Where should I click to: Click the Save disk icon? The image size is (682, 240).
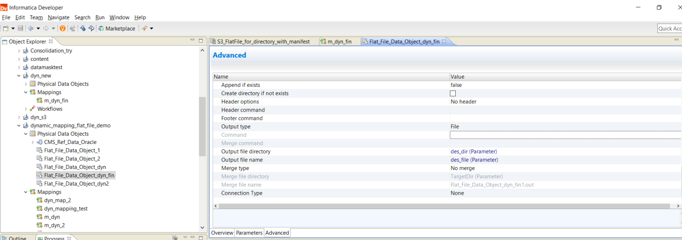point(20,28)
